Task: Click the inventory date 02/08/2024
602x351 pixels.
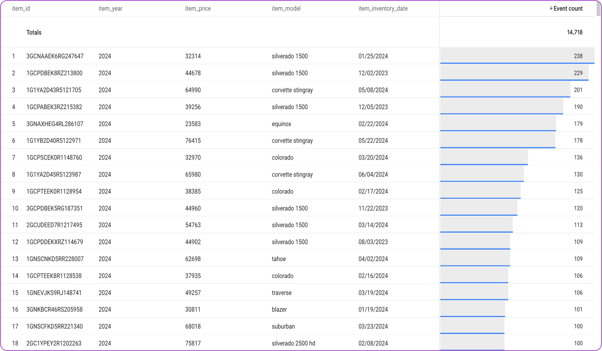Action: [x=373, y=344]
